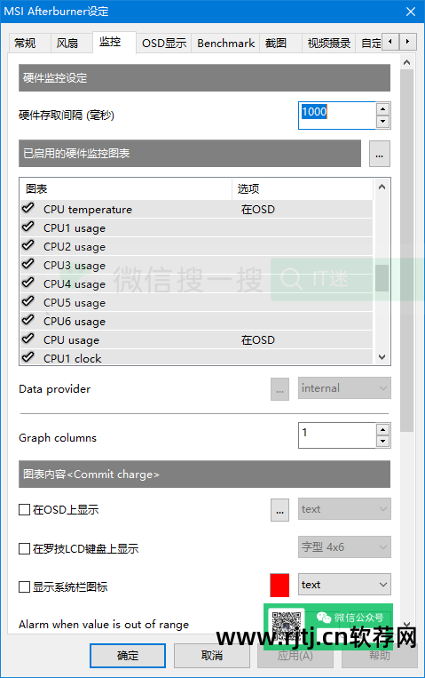
Task: Toggle the CPU5 usage graph checkmark
Action: point(28,301)
